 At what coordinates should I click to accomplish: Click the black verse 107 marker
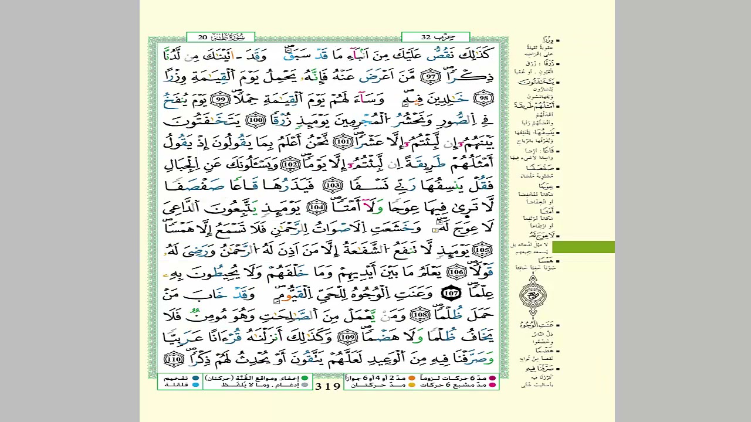click(x=451, y=293)
